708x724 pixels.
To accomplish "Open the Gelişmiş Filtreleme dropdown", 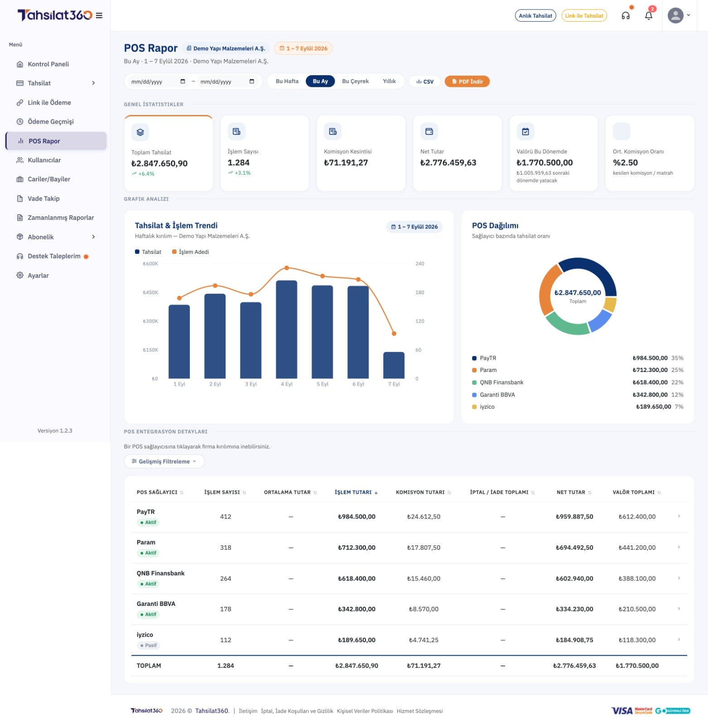I will [164, 462].
